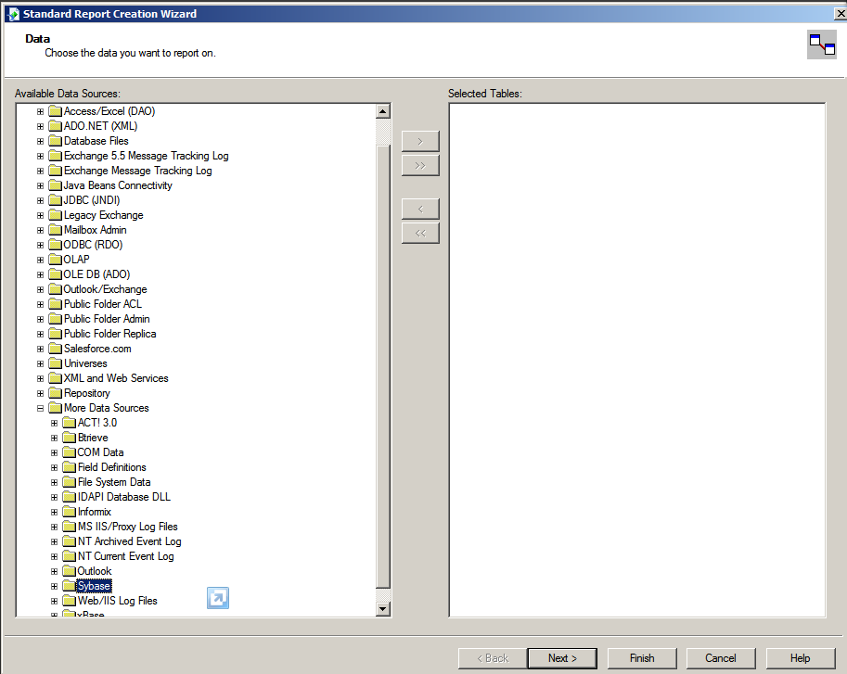Click the Universes folder icon

tap(55, 363)
